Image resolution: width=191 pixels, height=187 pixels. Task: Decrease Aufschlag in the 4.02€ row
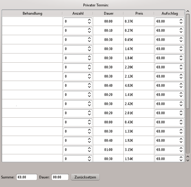click(181, 87)
